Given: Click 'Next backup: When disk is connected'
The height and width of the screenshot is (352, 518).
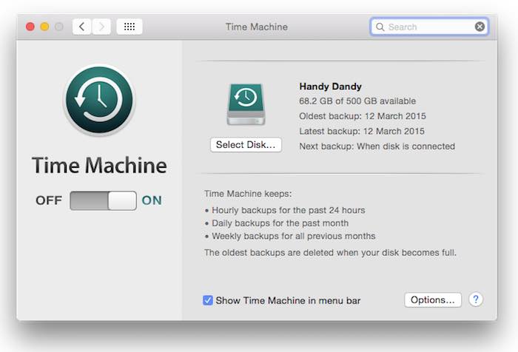Looking at the screenshot, I should (377, 146).
